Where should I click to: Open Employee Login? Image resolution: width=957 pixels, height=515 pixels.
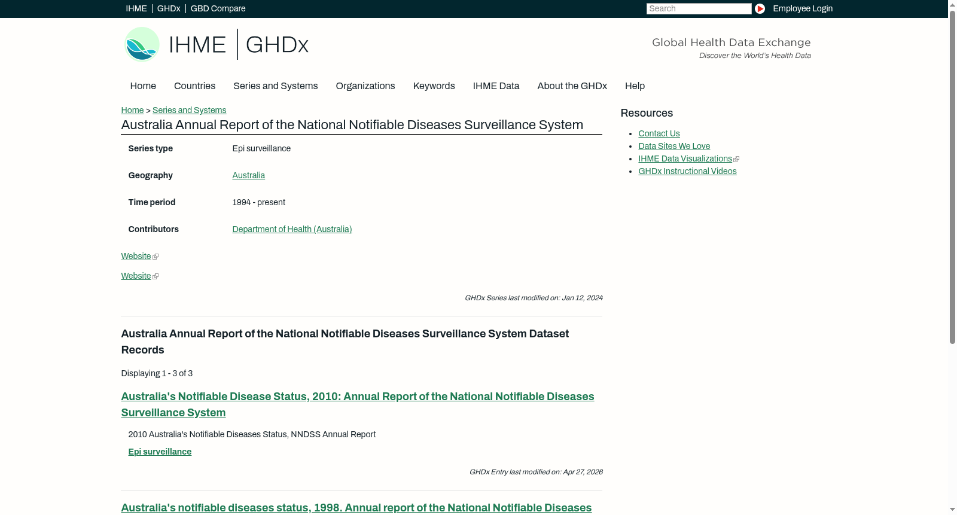[803, 8]
